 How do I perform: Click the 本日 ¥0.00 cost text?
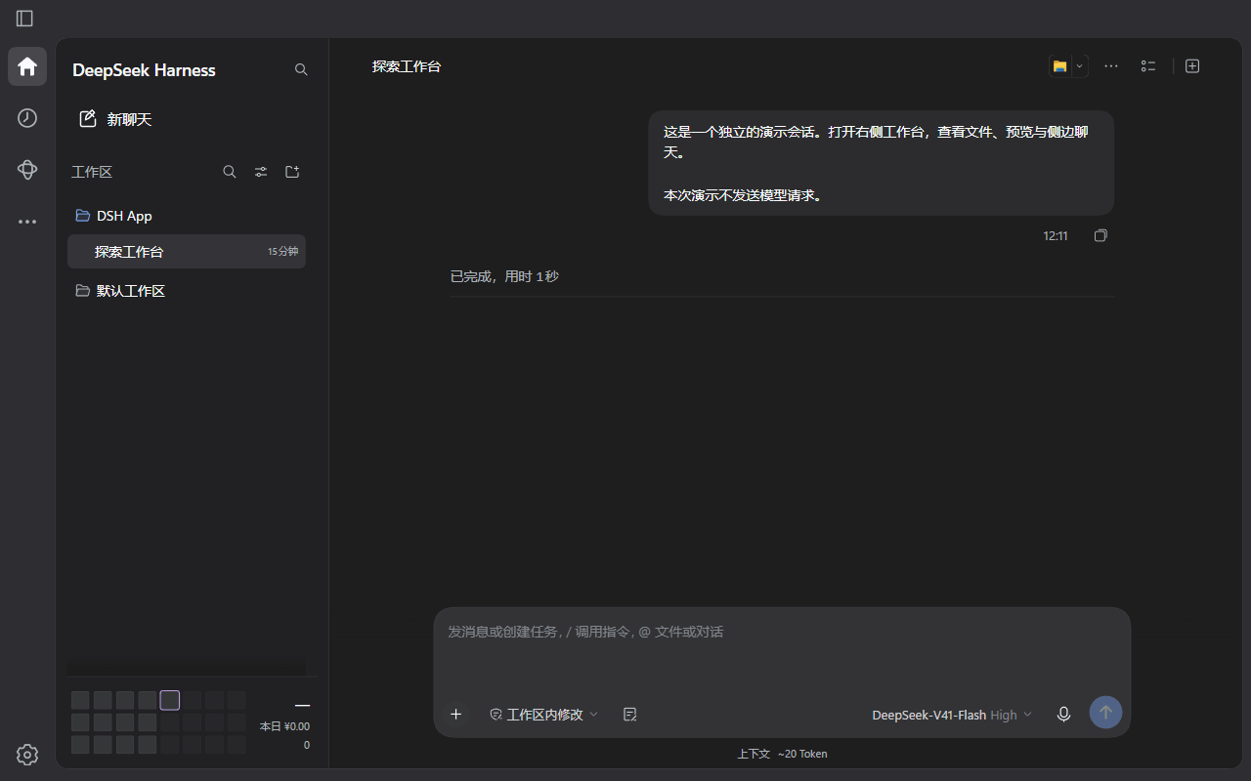click(284, 726)
